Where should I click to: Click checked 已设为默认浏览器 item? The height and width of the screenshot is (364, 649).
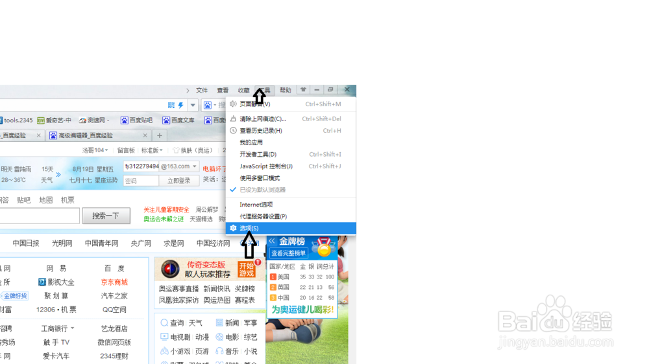[x=291, y=190]
